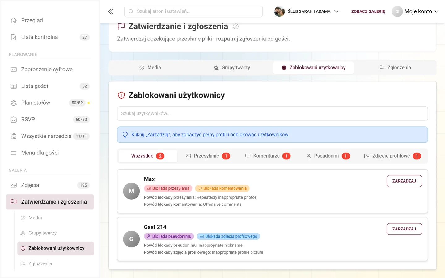Screen dimensions: 445x278
Task: Switch to the Grupy twarzy tab
Action: click(232, 68)
